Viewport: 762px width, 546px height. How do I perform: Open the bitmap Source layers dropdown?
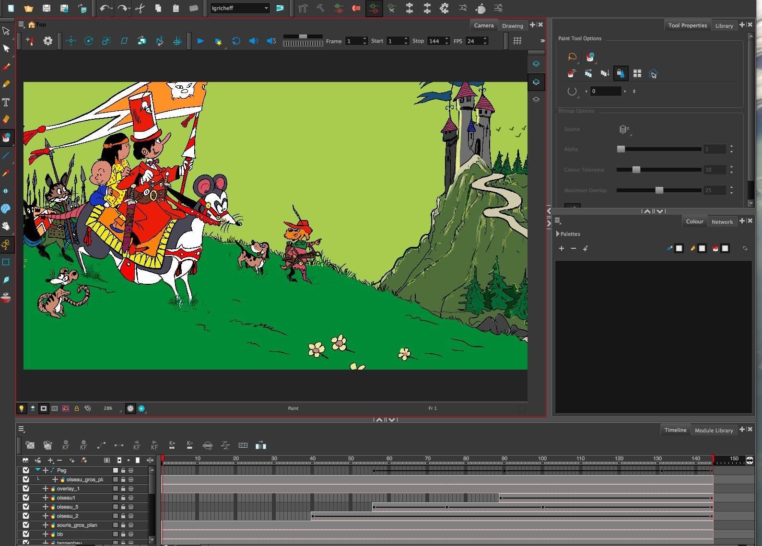(x=624, y=129)
